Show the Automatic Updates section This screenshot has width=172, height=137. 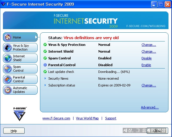pos(20,90)
